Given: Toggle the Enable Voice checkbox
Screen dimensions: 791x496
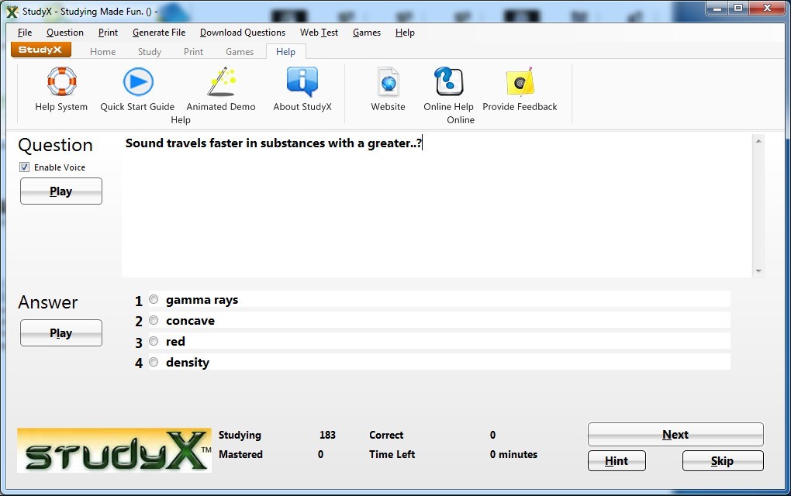Looking at the screenshot, I should click(x=24, y=167).
